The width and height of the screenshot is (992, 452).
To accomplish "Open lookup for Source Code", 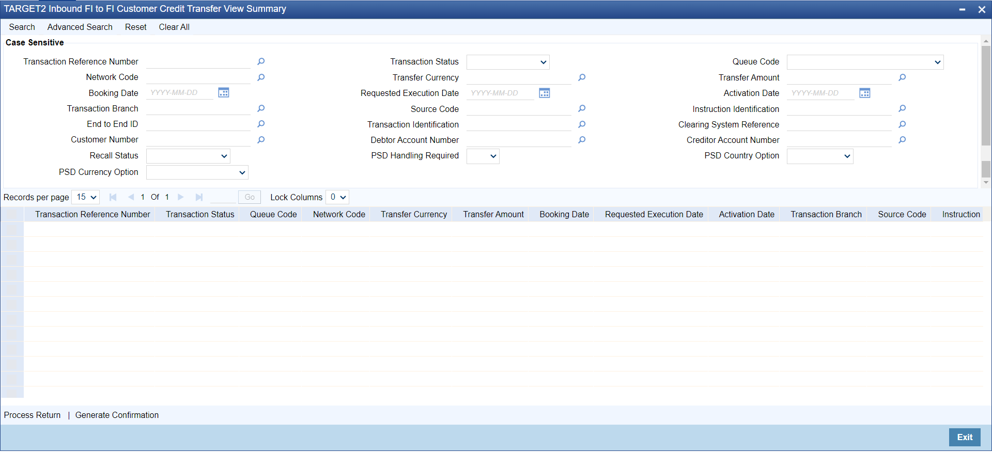I will point(582,108).
